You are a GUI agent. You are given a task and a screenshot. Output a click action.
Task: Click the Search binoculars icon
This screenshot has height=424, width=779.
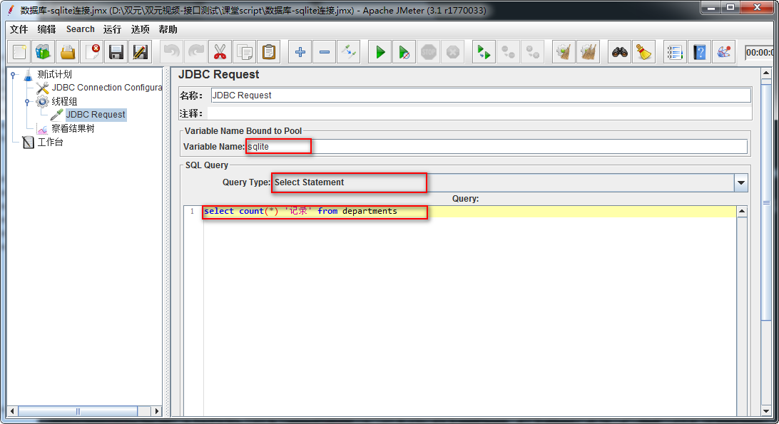[x=619, y=52]
